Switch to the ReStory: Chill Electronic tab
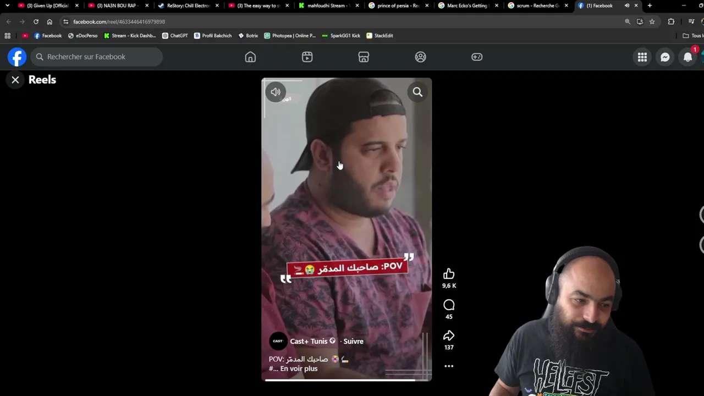Viewport: 704px width, 396px height. 188,5
